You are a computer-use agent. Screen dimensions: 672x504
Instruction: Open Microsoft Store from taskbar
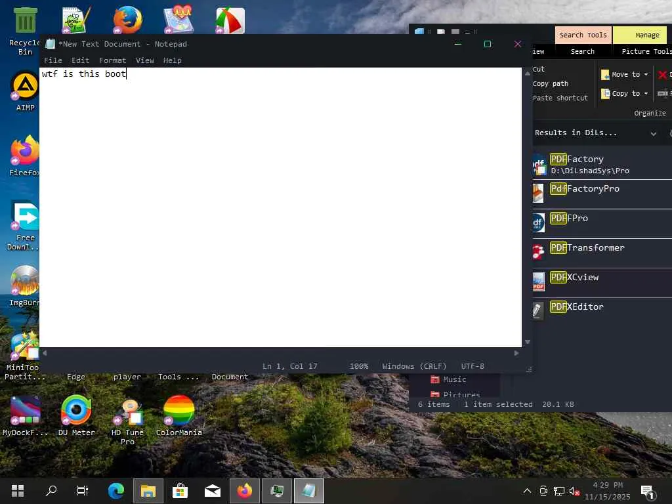[180, 490]
